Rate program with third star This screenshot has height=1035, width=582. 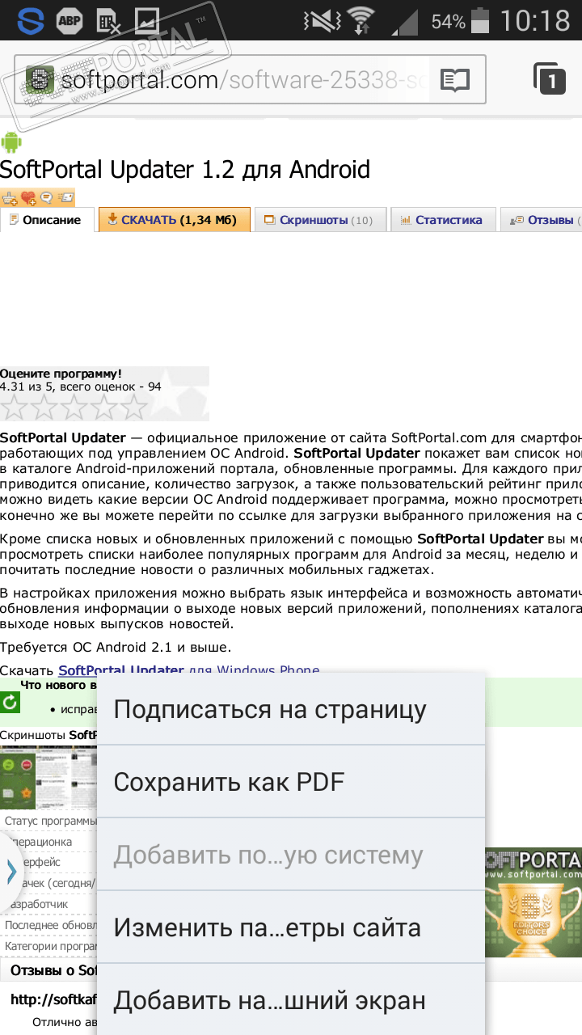click(x=74, y=408)
